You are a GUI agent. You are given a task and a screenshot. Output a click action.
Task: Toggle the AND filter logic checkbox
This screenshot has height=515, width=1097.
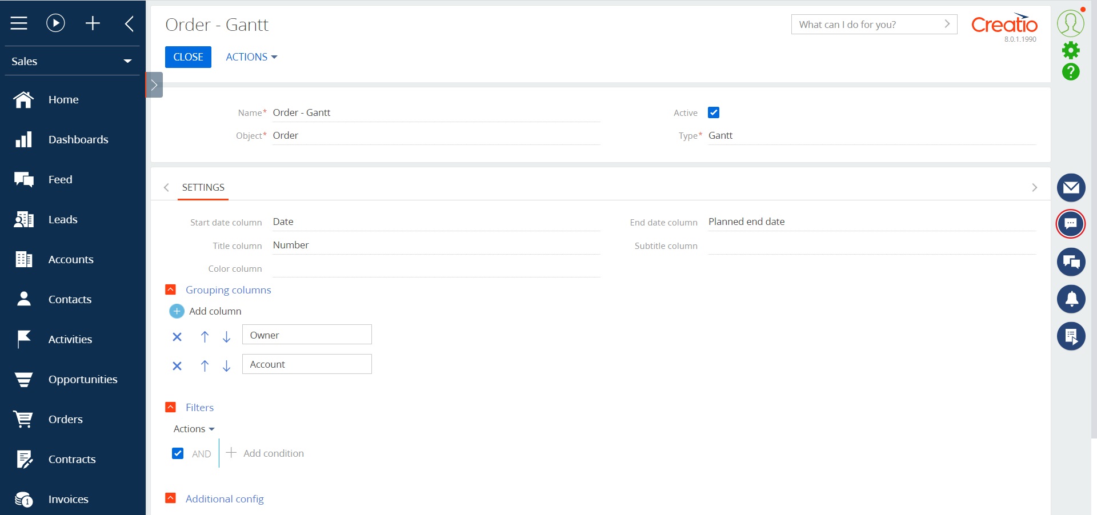click(x=178, y=453)
